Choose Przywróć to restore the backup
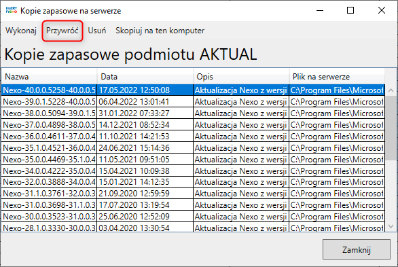The width and height of the screenshot is (398, 267). pyautogui.click(x=62, y=31)
